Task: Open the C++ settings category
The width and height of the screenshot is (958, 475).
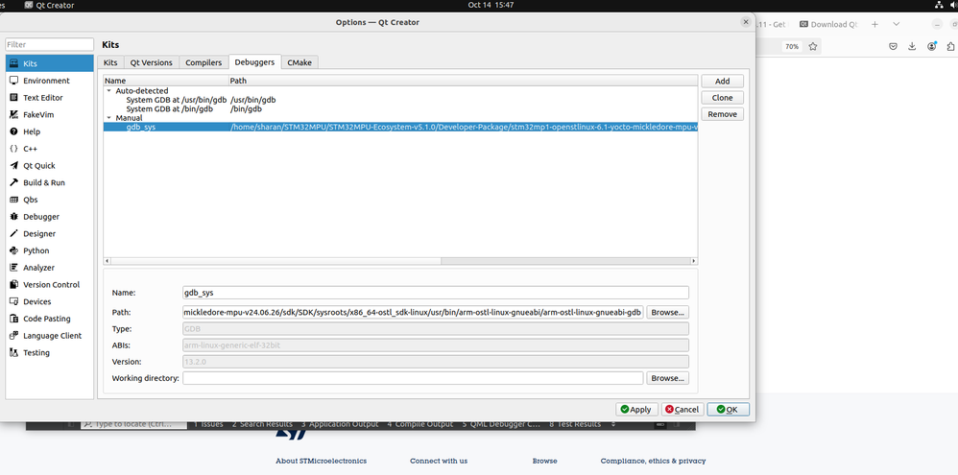Action: click(x=50, y=149)
